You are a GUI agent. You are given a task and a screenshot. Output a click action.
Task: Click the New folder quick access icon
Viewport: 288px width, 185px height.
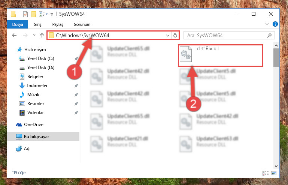pos(34,14)
